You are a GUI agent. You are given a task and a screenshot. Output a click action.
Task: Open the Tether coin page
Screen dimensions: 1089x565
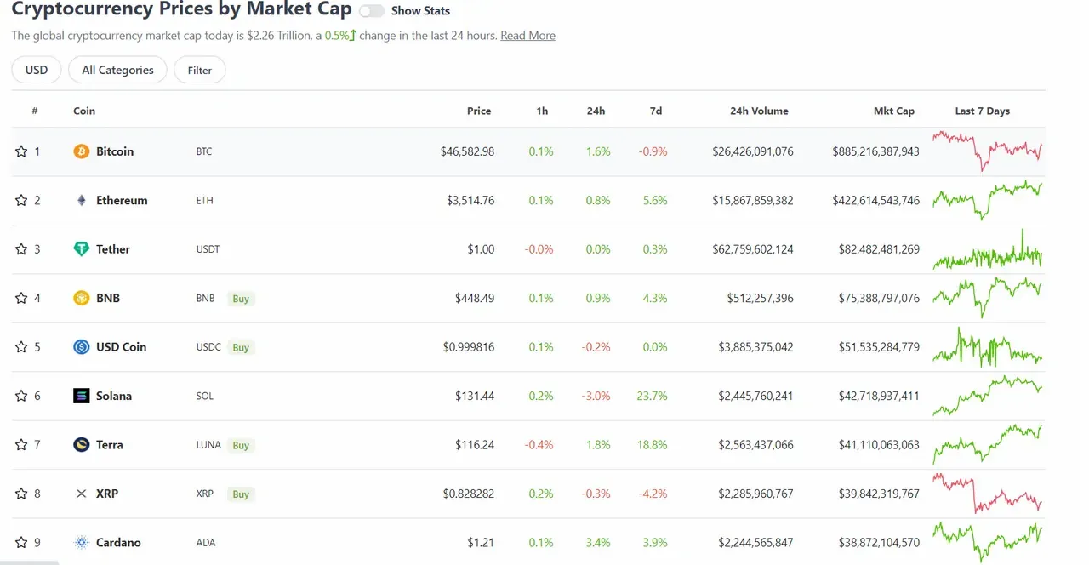click(113, 249)
